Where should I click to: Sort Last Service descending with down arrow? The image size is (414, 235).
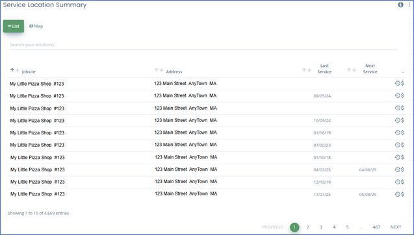pyautogui.click(x=309, y=70)
